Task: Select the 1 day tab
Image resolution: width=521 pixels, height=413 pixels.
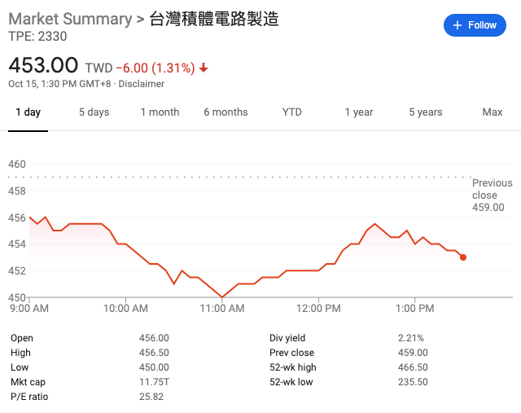Action: [x=28, y=112]
